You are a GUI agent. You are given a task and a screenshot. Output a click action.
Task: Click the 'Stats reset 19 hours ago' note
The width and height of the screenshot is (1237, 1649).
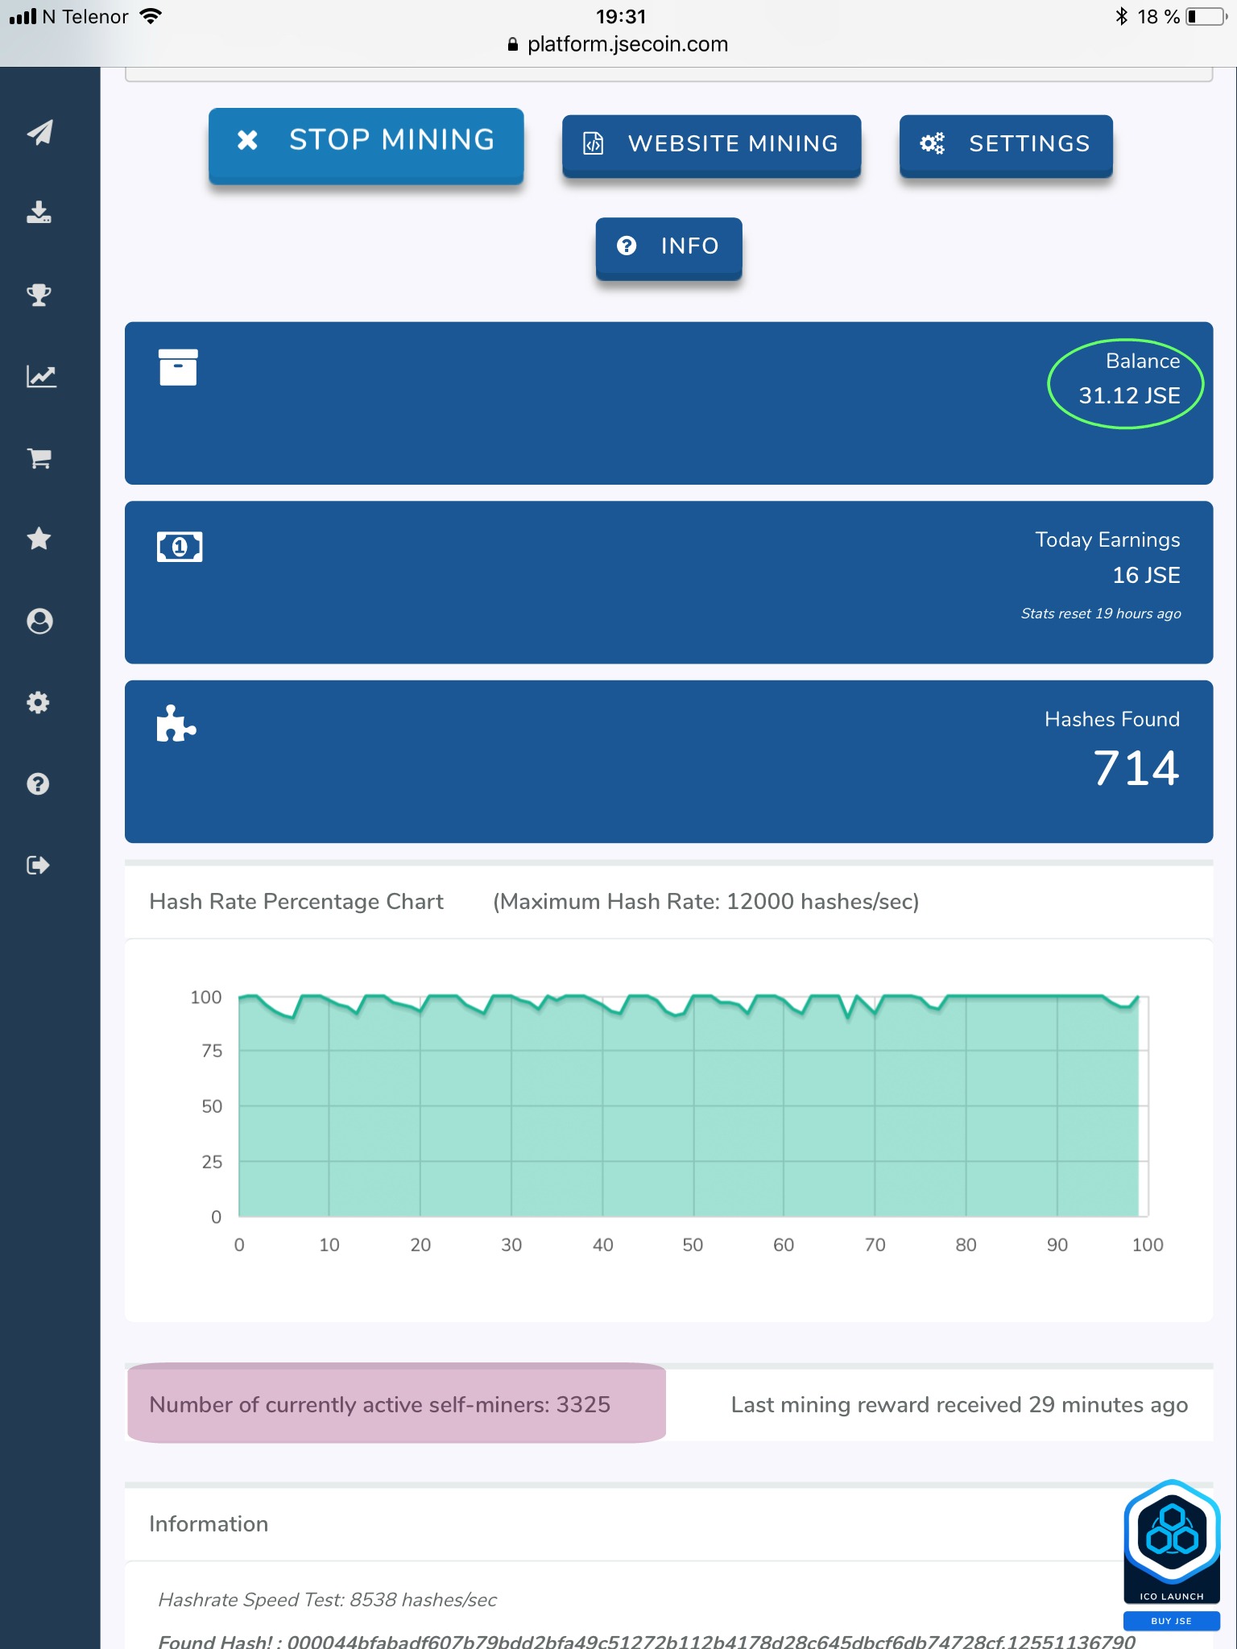click(x=1101, y=614)
